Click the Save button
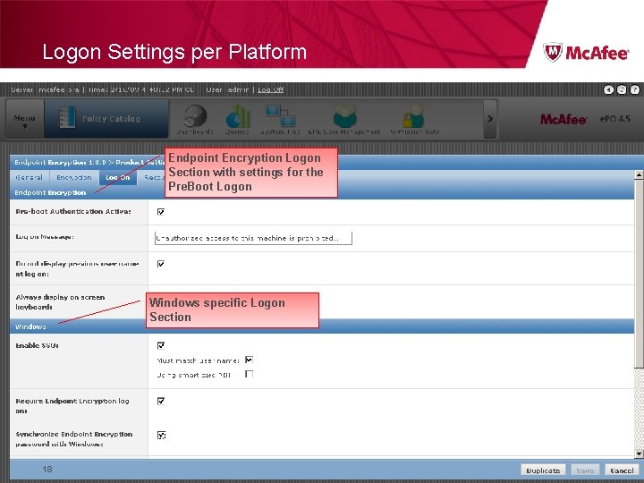This screenshot has width=644, height=483. pos(585,470)
